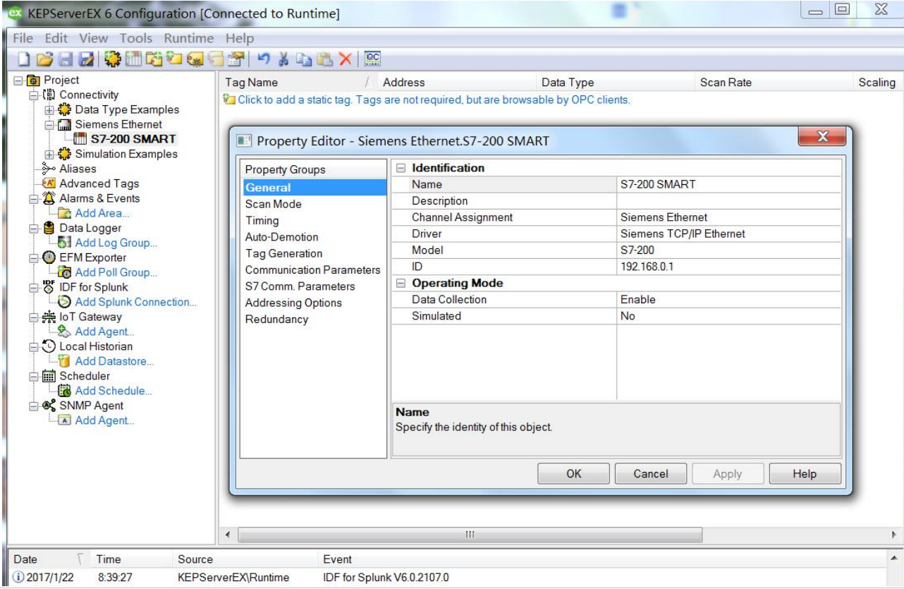904x589 pixels.
Task: Click the IoT Gateway tree icon
Action: pos(49,317)
